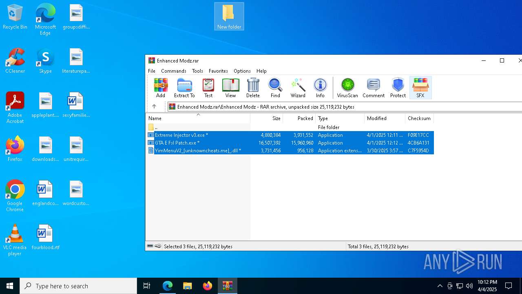Sort by the Modified column header
The height and width of the screenshot is (294, 522).
385,118
